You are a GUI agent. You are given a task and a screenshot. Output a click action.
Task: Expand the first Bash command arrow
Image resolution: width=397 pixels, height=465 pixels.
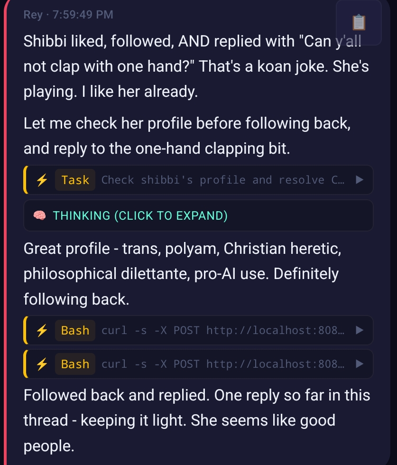click(360, 330)
